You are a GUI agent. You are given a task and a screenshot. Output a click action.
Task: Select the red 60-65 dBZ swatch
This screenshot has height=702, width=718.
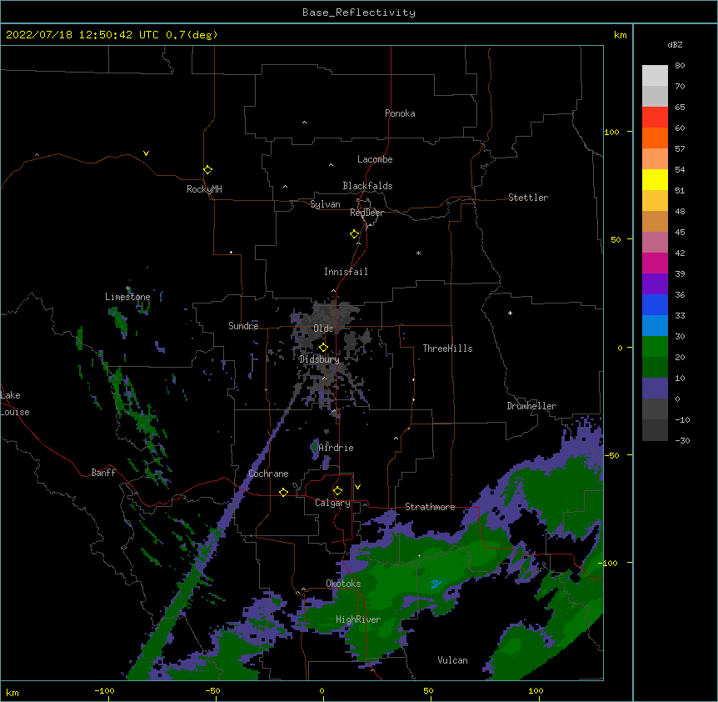[655, 118]
